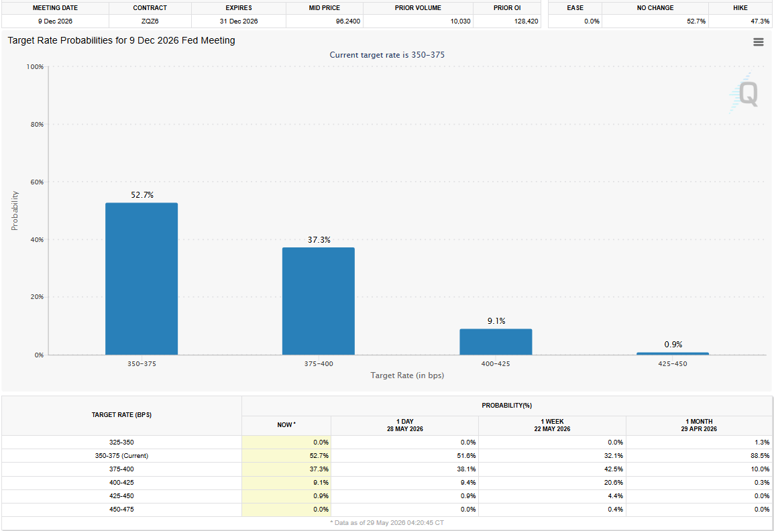
Task: Click the NO CHANGE column header
Action: tap(655, 8)
